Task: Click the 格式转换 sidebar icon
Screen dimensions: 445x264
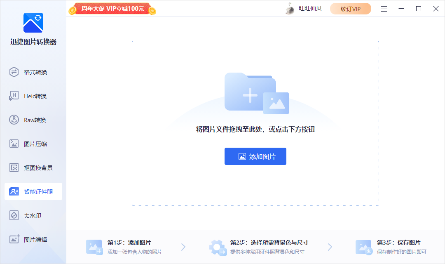Action: [x=14, y=72]
